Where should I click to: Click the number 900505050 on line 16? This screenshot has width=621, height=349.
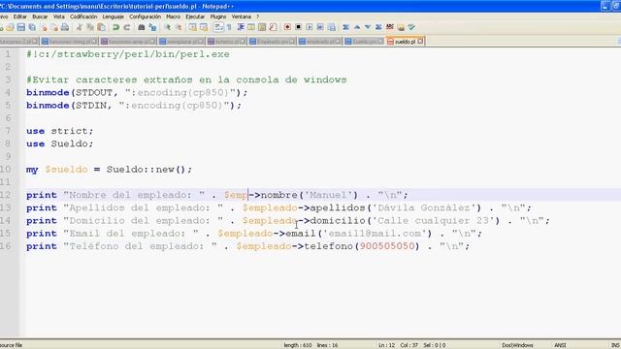coord(387,246)
